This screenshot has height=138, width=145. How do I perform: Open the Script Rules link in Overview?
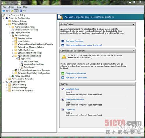click(x=70, y=110)
